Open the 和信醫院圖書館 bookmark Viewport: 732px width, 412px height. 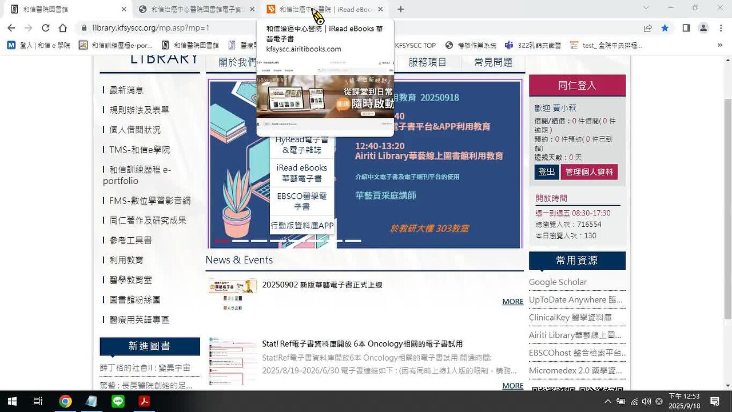190,45
